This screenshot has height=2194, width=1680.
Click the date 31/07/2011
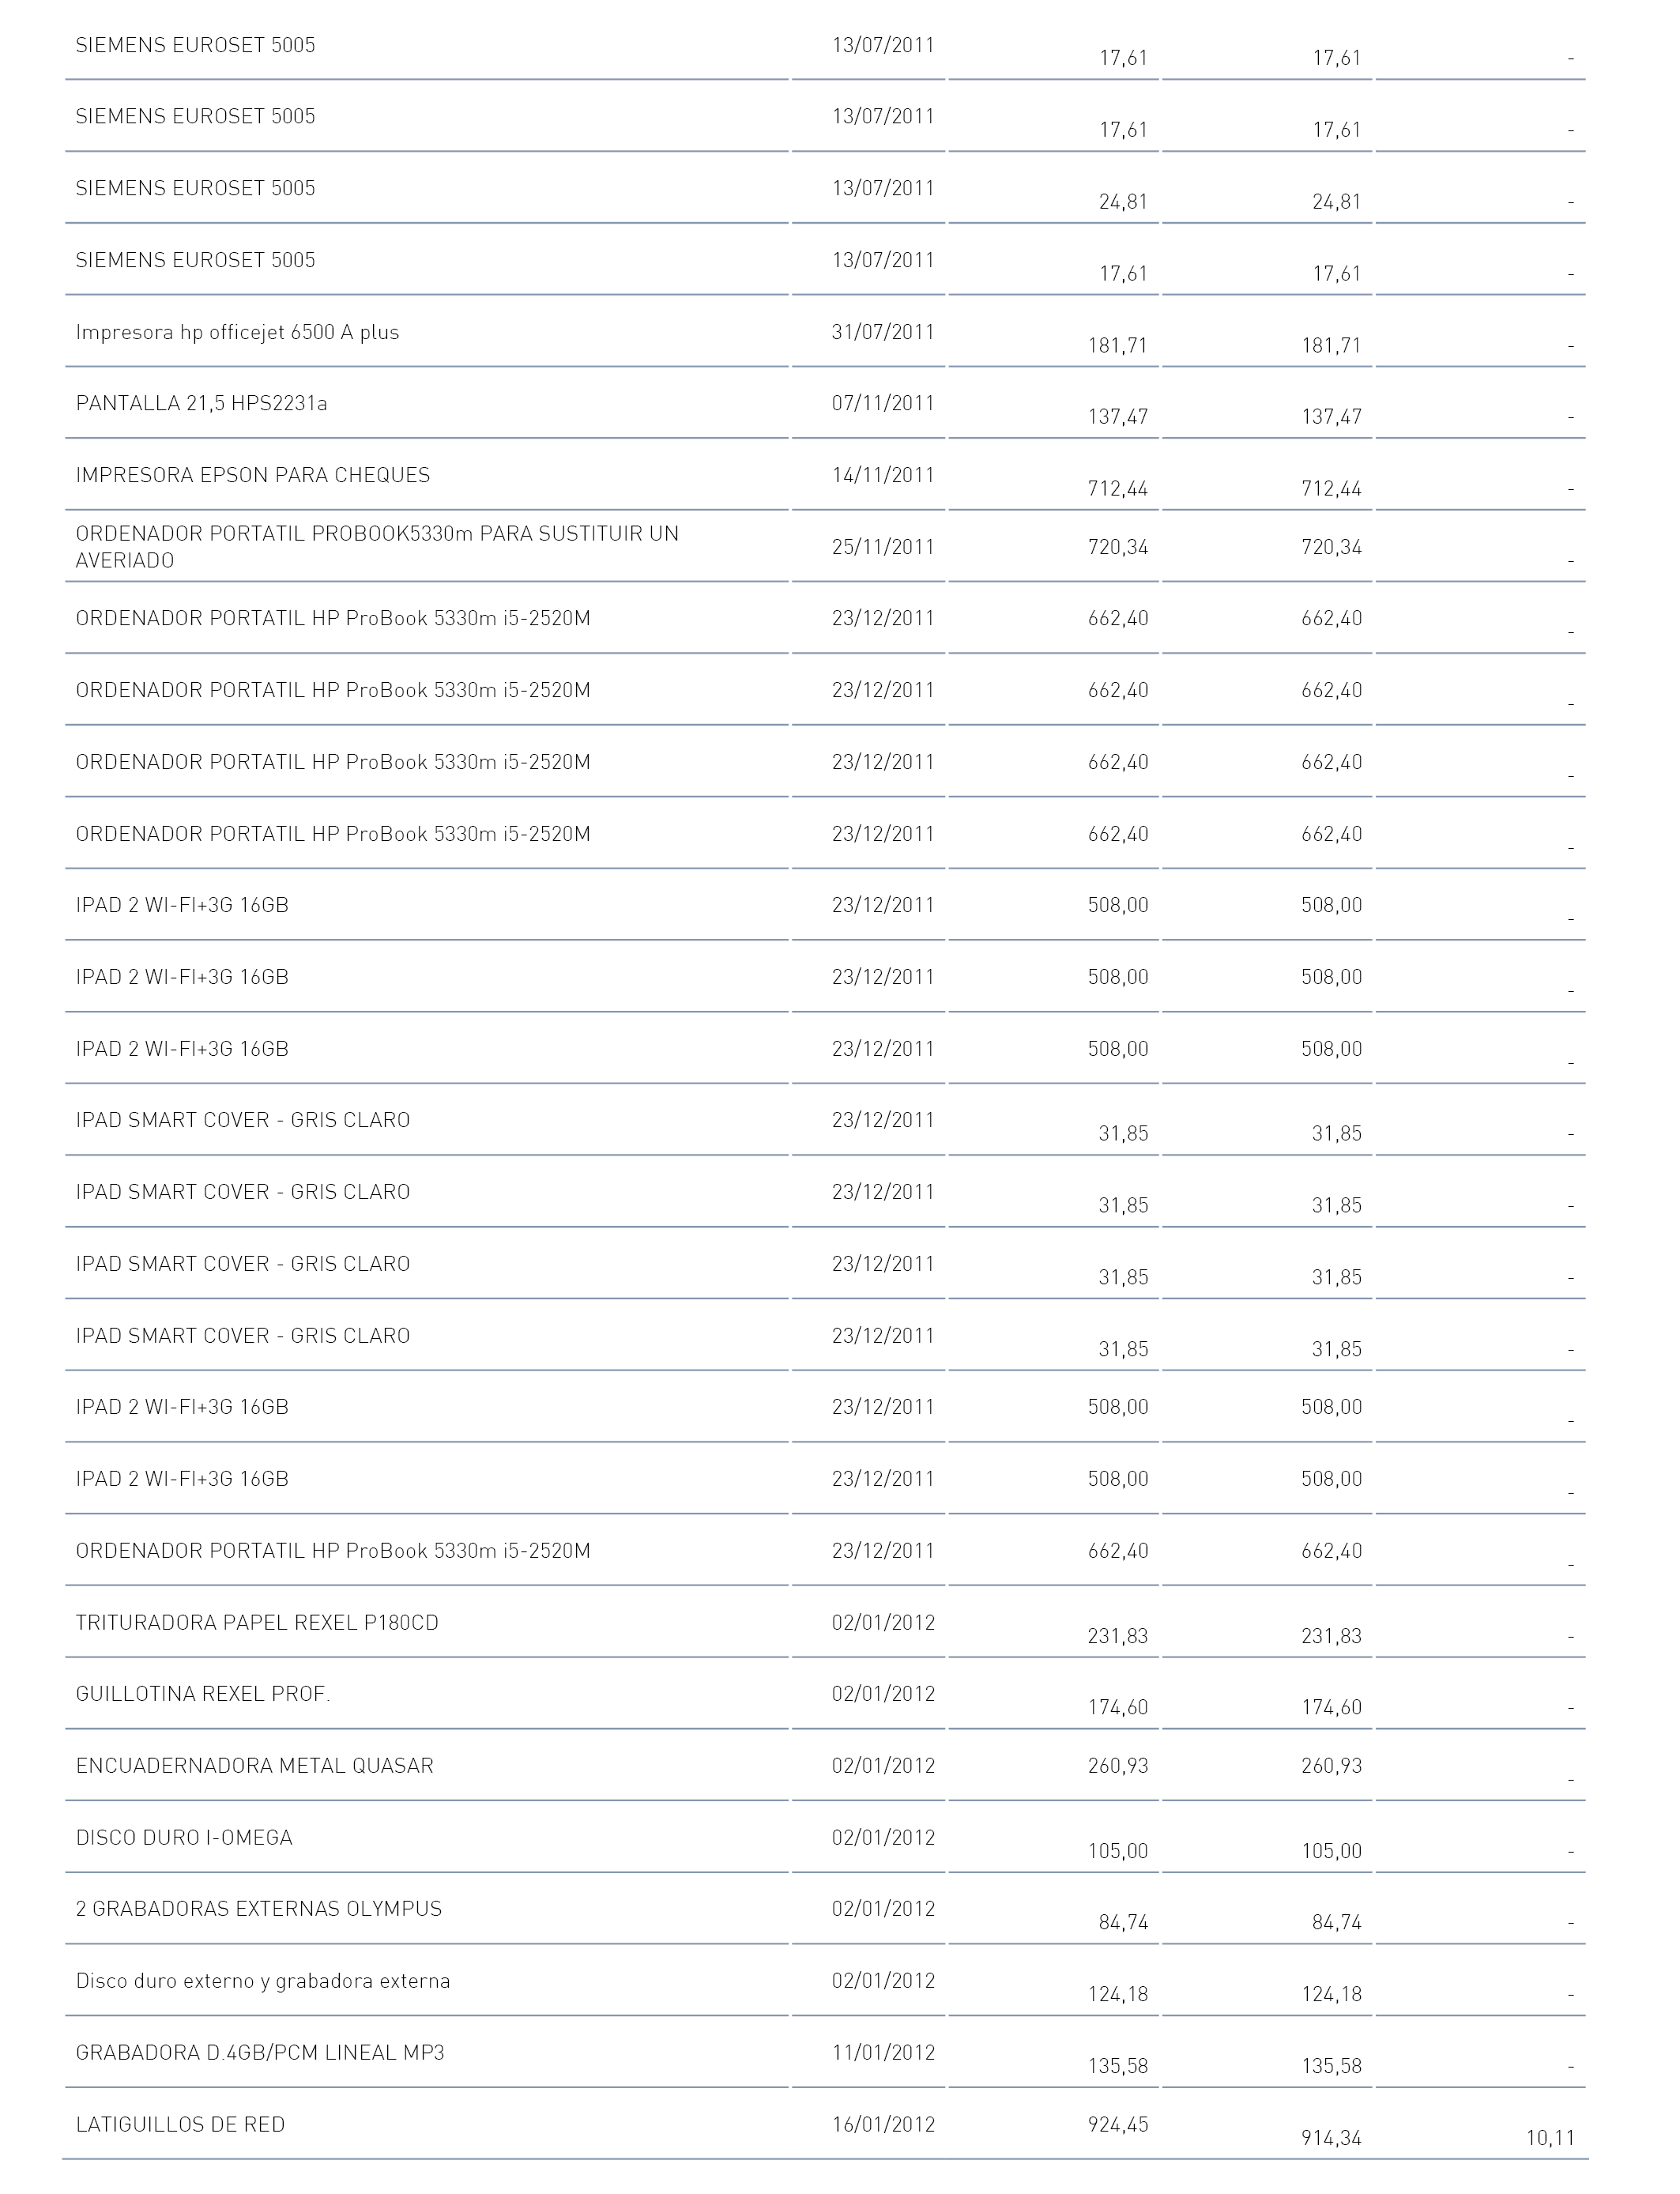point(883,332)
